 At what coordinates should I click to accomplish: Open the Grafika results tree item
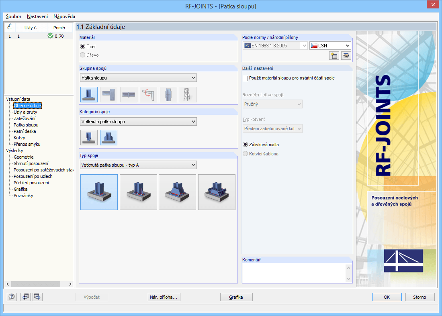20,189
